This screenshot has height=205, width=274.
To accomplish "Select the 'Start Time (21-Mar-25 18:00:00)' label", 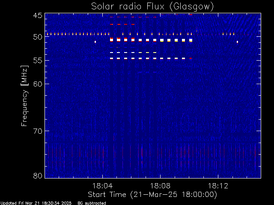I will (x=152, y=195).
